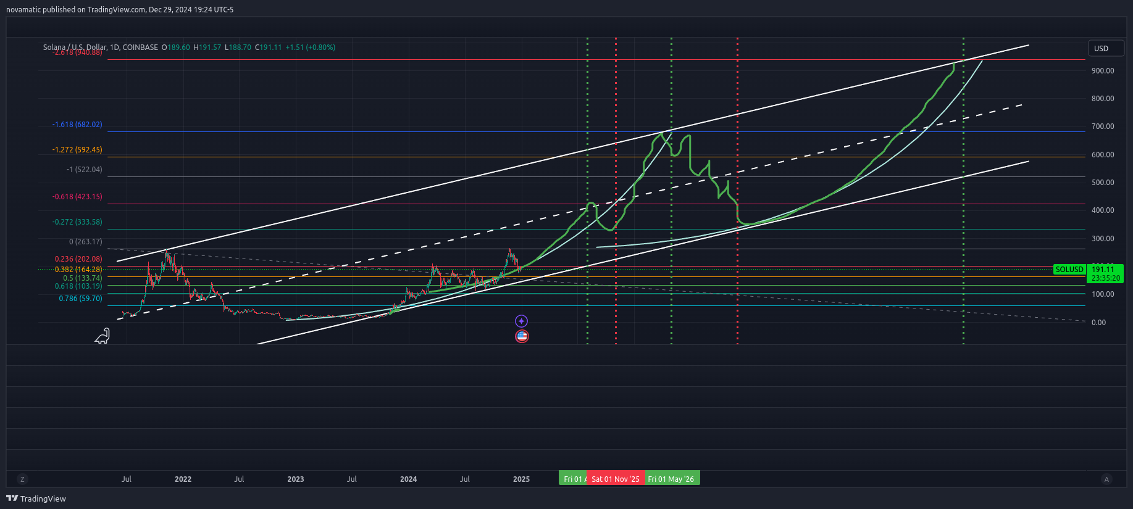
Task: Click the 23:35:20 countdown timer
Action: [1106, 278]
